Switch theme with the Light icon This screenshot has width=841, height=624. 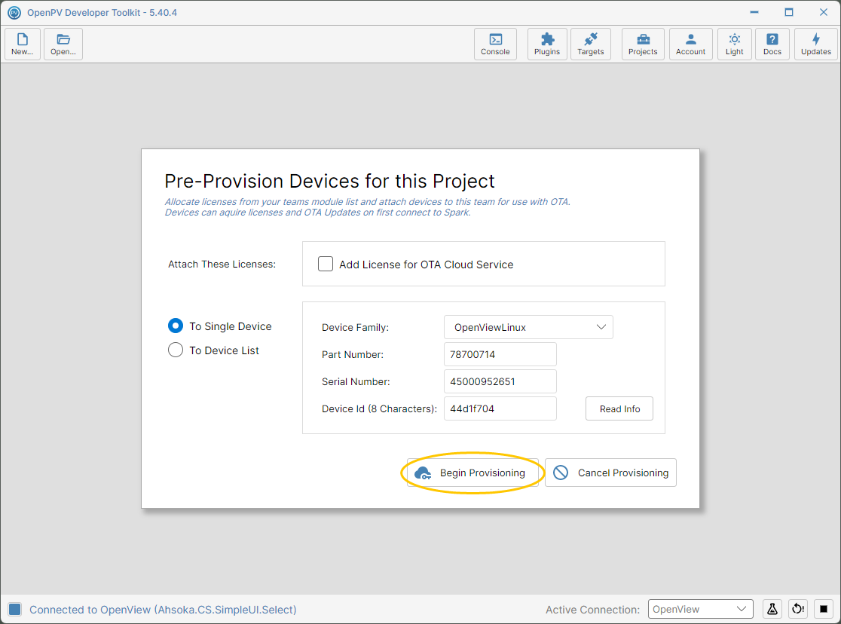[735, 44]
